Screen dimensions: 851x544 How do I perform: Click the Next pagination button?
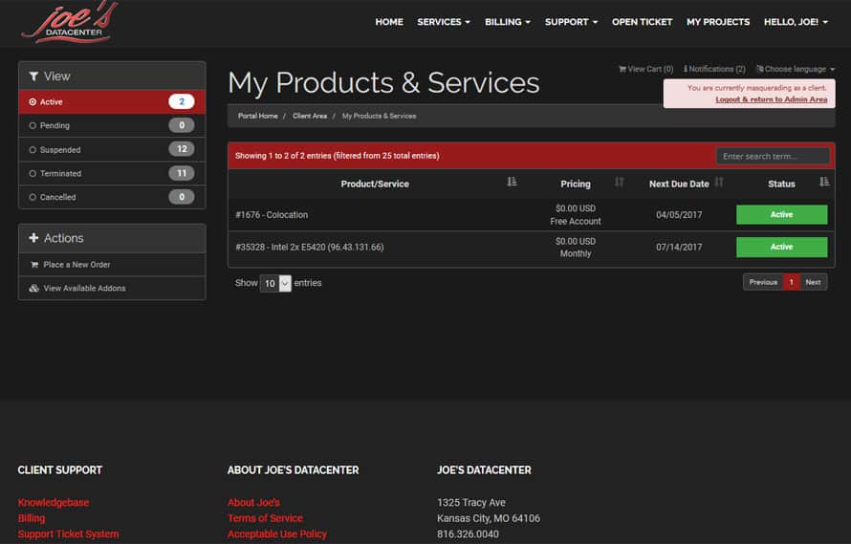click(x=813, y=282)
